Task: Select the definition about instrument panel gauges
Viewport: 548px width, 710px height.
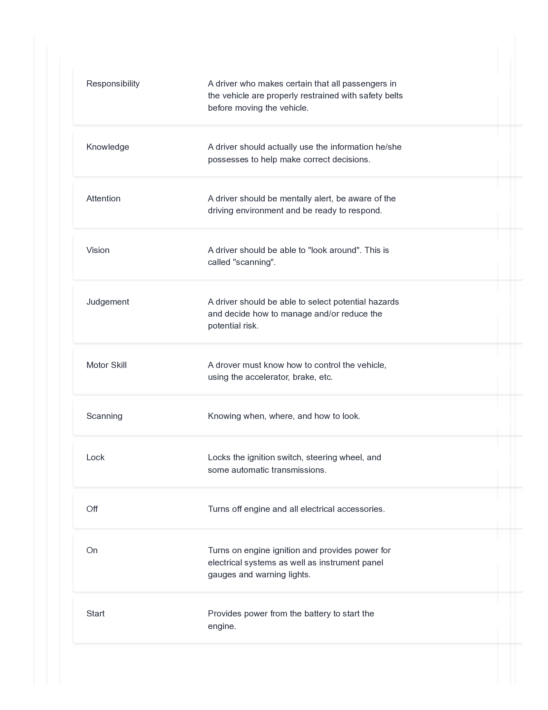Action: click(299, 563)
